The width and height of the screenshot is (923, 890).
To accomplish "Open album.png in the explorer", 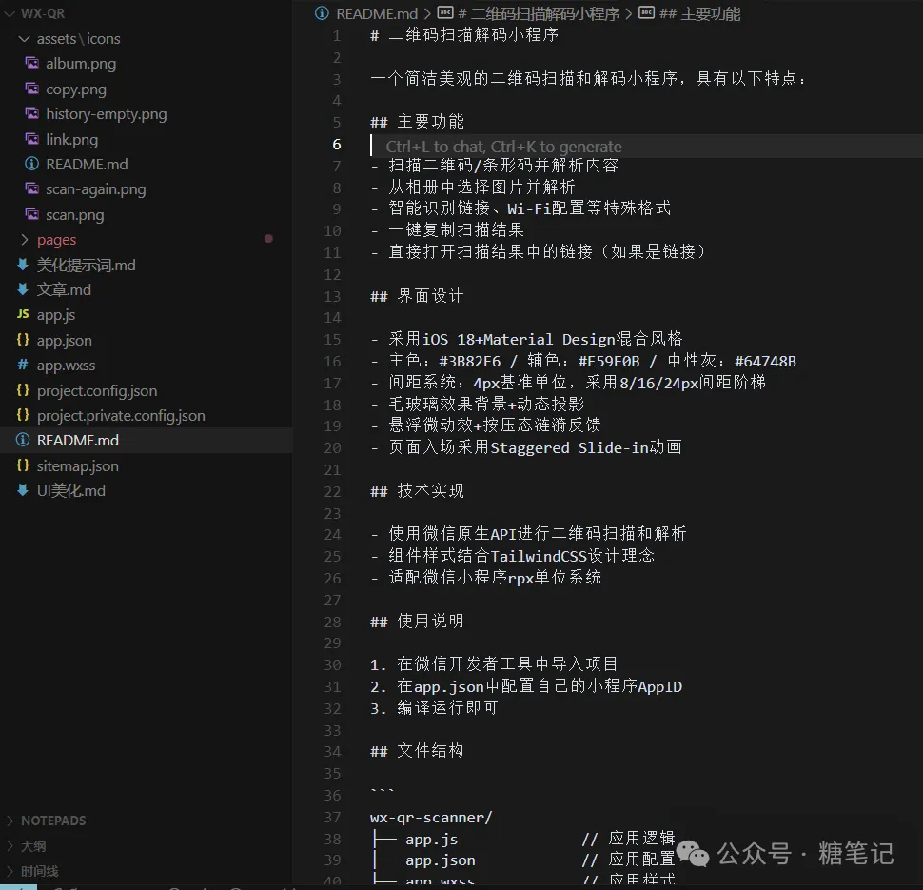I will point(81,64).
